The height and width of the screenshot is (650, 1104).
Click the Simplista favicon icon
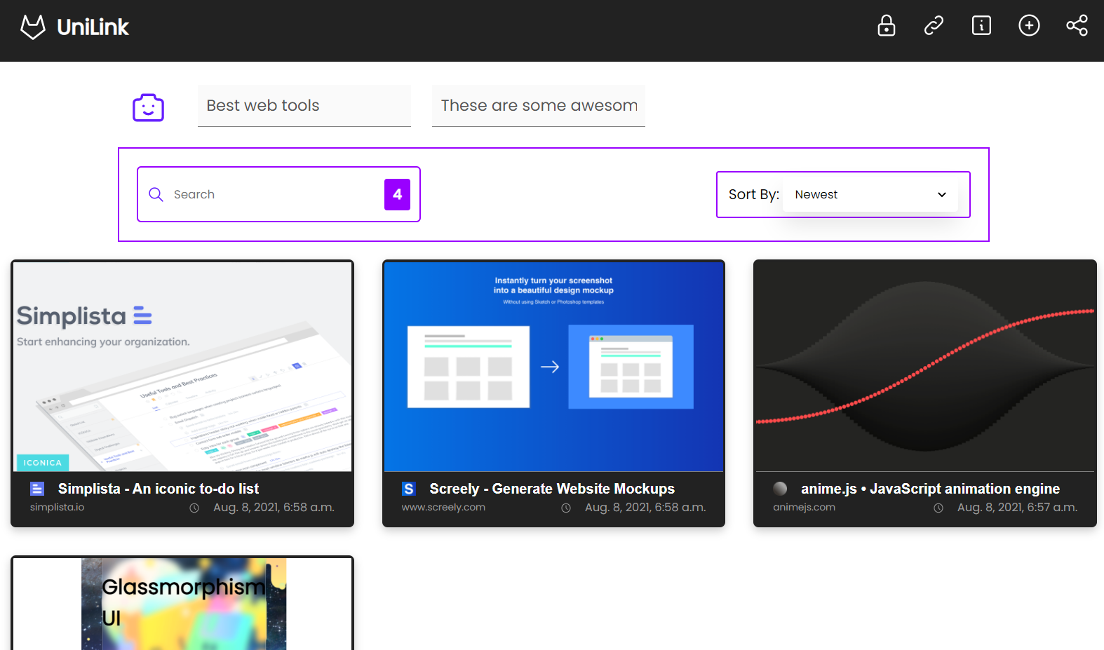37,489
